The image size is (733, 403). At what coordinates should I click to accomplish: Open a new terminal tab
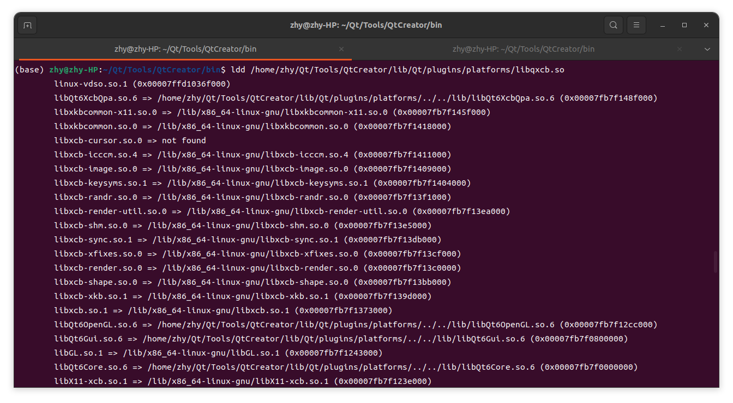point(27,25)
